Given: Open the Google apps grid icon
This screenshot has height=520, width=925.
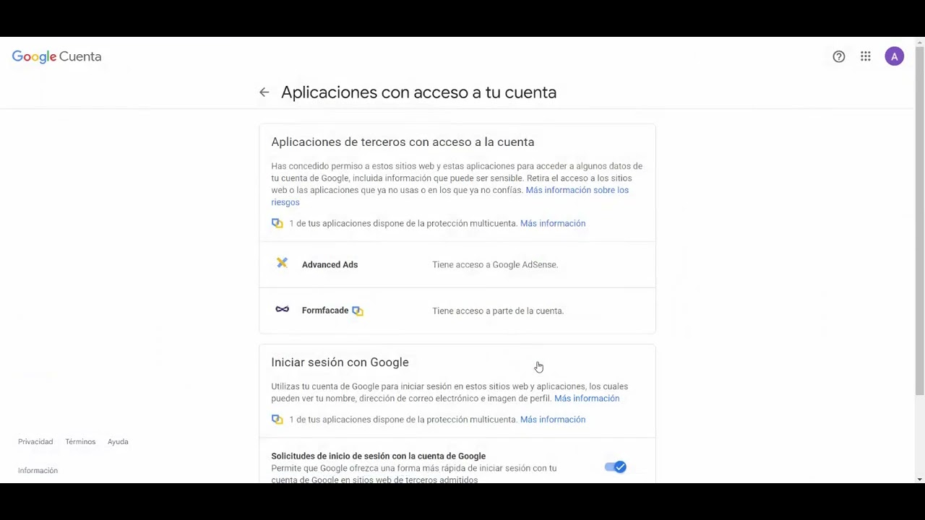Looking at the screenshot, I should [865, 56].
